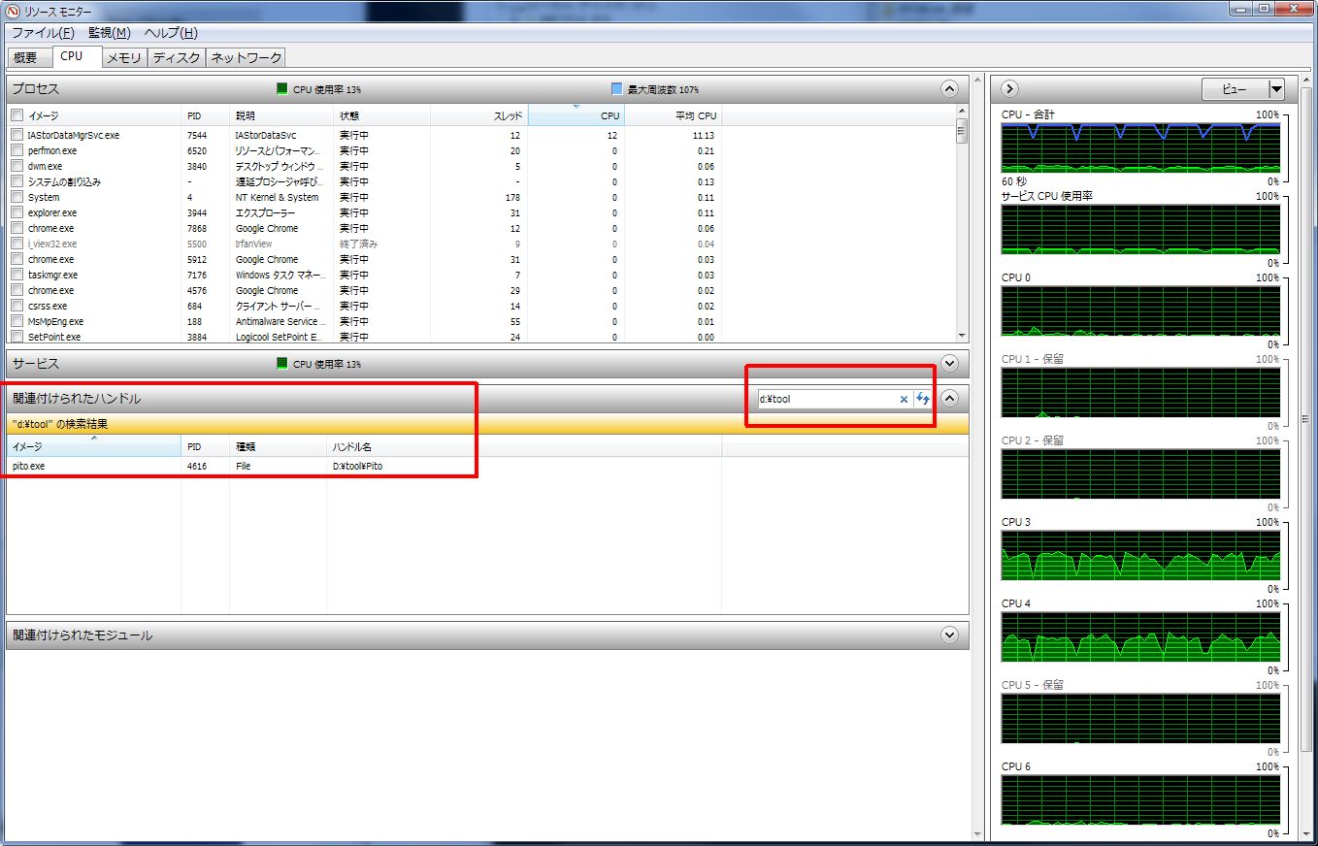This screenshot has height=846, width=1318.
Task: Open the ビュー dropdown arrow
Action: [x=1276, y=89]
